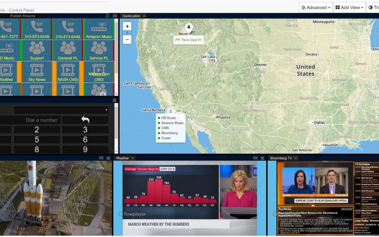Viewport: 379px width, 237px height.
Task: Toggle the Theme switcher in the toolbar
Action: click(373, 7)
